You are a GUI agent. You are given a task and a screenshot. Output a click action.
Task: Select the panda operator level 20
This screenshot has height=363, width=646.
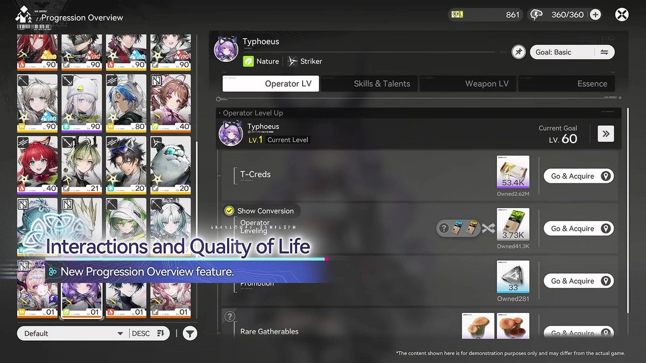170,165
